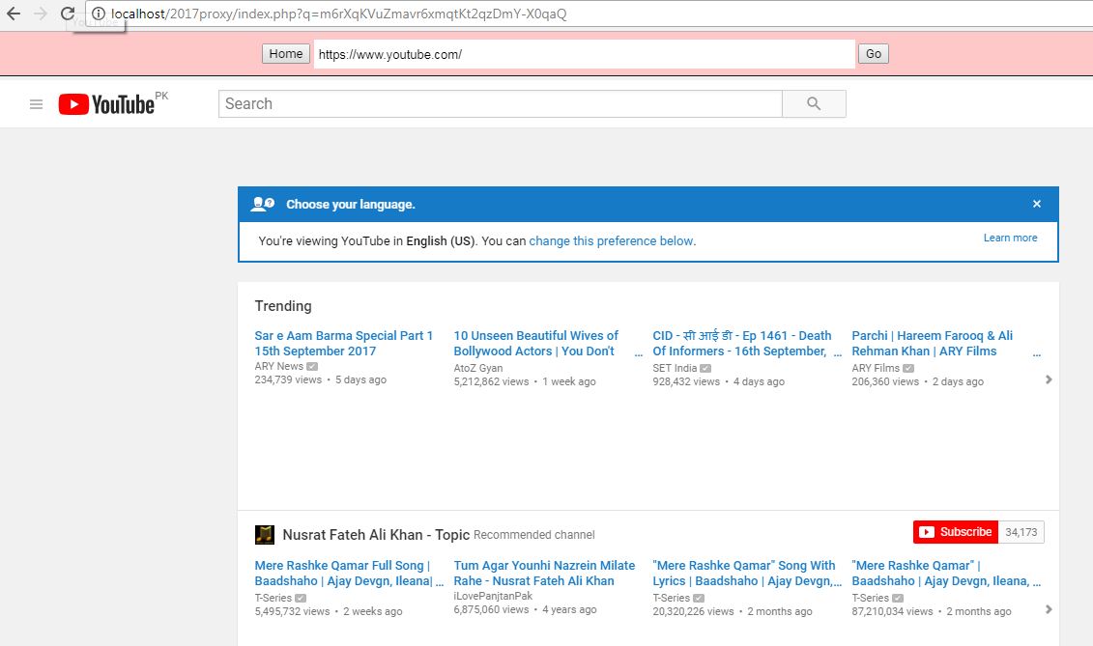Reload the page with refresh icon
The image size is (1093, 646).
[x=68, y=14]
